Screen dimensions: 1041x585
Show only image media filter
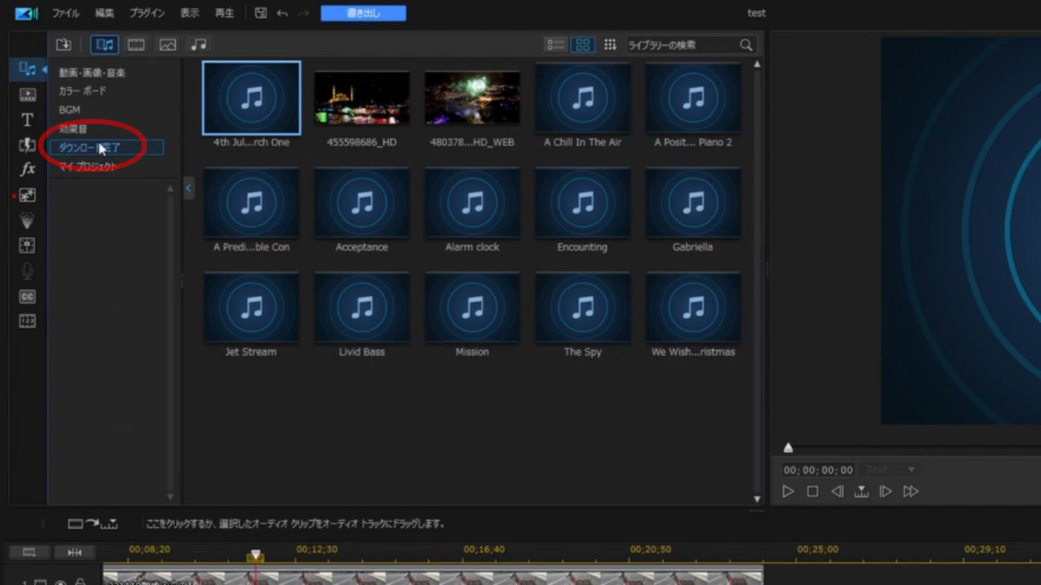coord(167,44)
